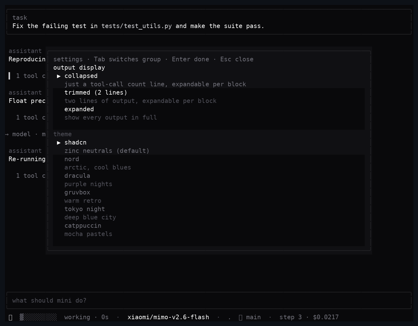Click the working progress bar

tap(38, 317)
